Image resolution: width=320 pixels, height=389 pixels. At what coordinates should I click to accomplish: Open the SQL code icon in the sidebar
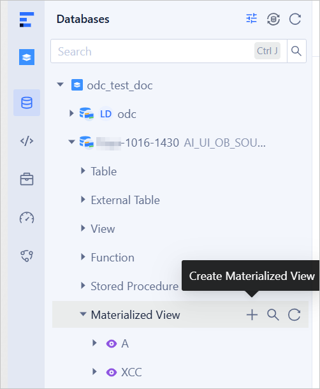tap(27, 141)
